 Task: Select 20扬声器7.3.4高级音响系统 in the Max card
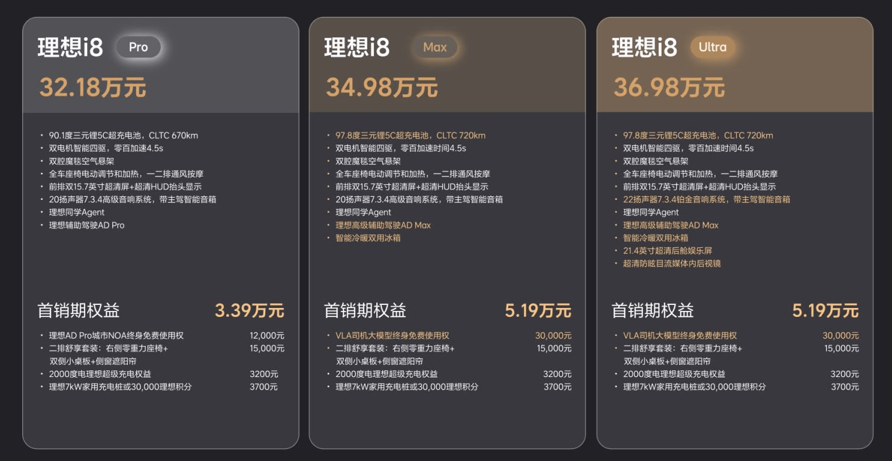tap(419, 199)
